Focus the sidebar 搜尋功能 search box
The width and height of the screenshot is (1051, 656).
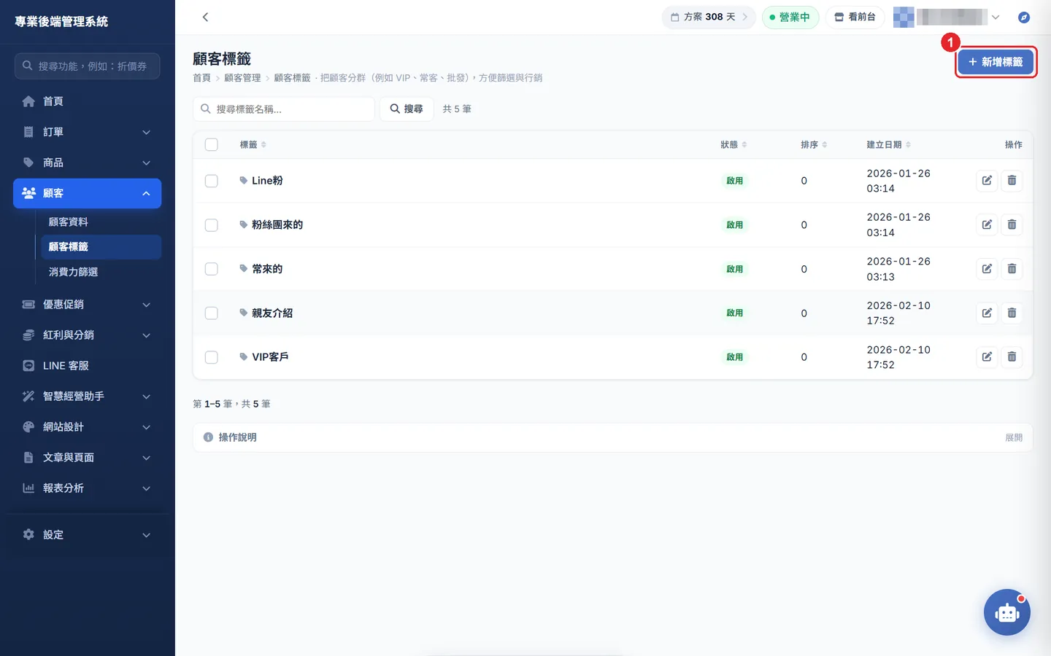click(x=88, y=66)
